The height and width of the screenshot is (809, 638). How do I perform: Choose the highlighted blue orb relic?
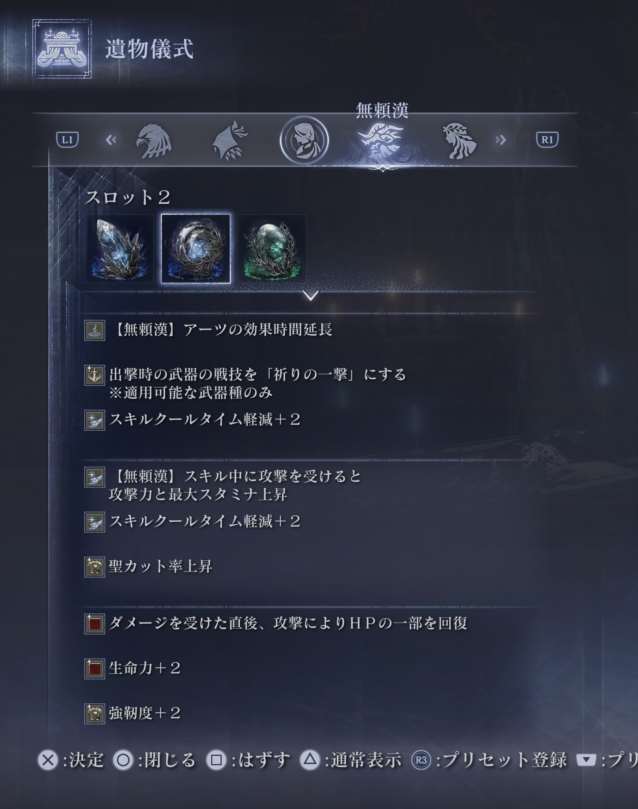tap(196, 249)
